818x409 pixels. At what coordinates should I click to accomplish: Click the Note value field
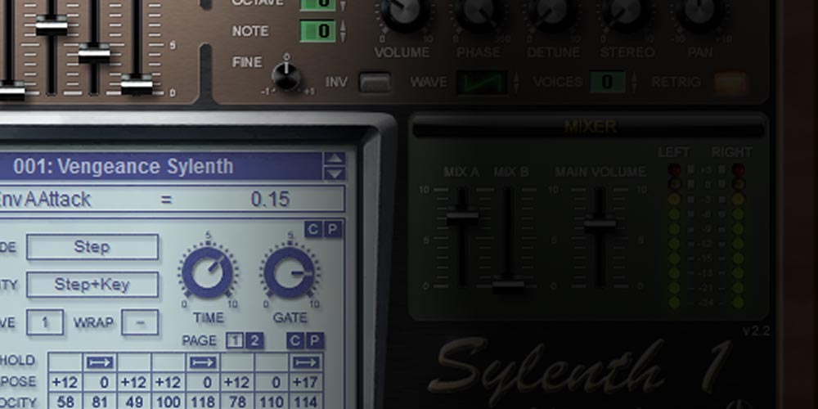317,32
